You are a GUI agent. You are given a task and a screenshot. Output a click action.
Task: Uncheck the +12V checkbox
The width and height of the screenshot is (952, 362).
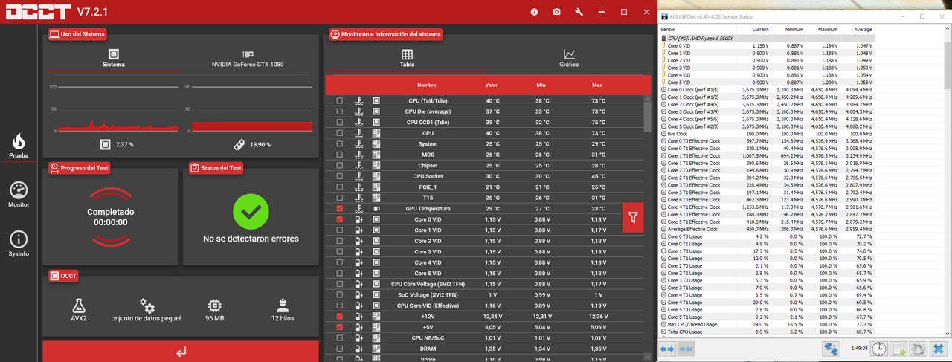340,316
